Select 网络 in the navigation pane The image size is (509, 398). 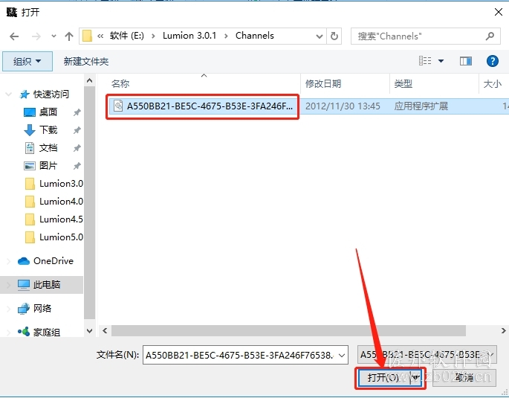pyautogui.click(x=42, y=308)
